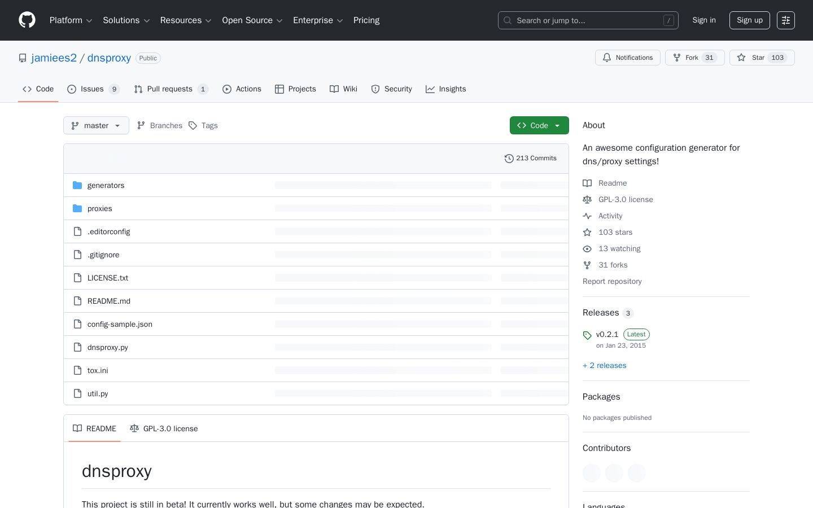
Task: Go to the Actions tab
Action: click(242, 89)
